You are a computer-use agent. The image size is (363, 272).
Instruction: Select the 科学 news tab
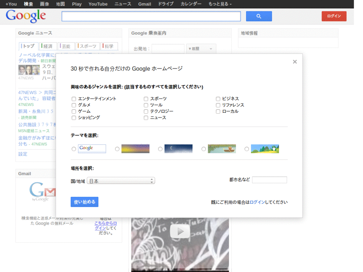109,46
